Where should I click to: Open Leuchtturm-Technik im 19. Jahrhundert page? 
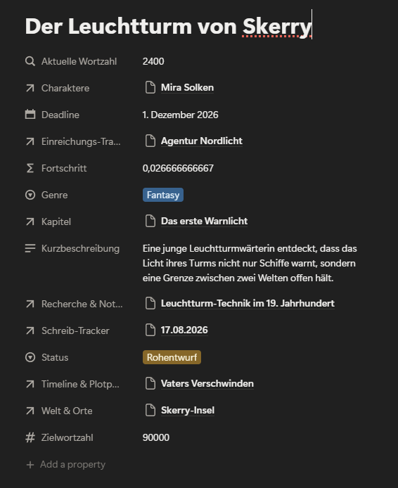[248, 303]
